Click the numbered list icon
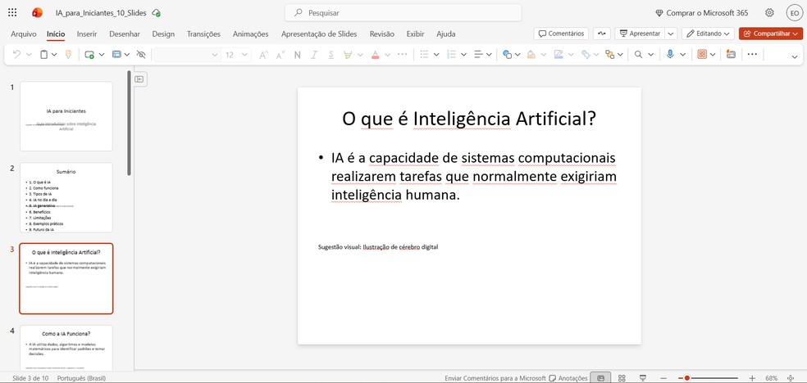807x383 pixels. coord(451,54)
